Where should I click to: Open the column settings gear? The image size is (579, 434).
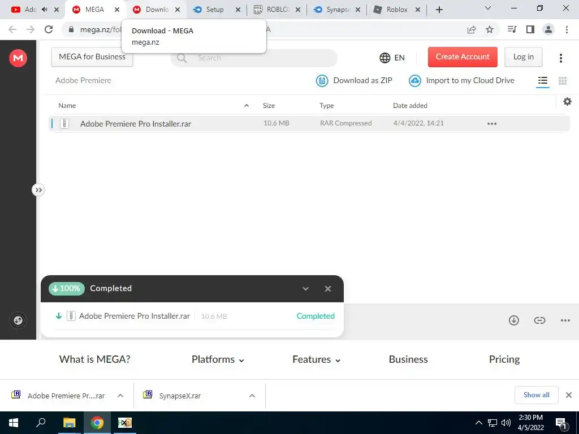[x=567, y=102]
